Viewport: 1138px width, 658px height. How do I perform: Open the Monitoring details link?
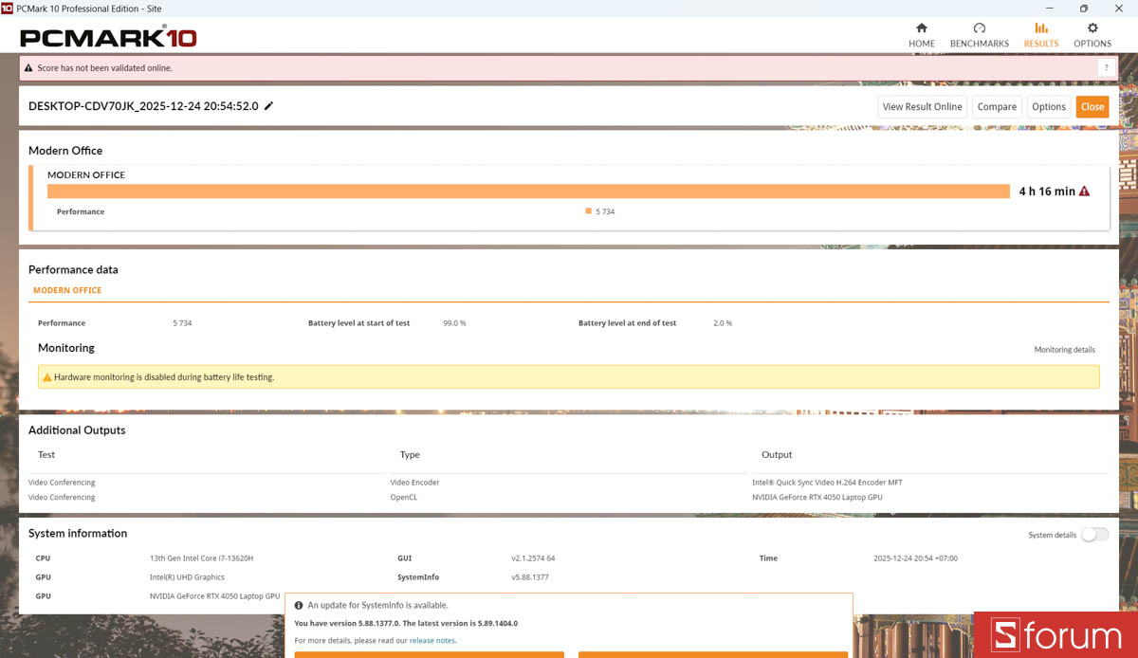(x=1064, y=350)
